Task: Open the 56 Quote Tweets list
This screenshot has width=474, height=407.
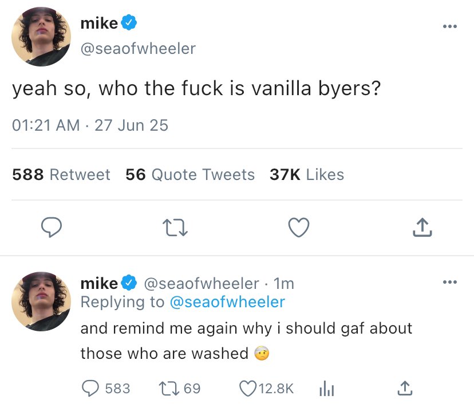Action: (190, 174)
